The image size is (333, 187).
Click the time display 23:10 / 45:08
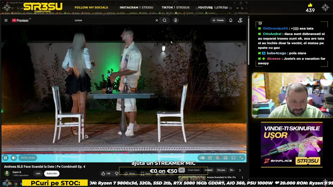28,158
